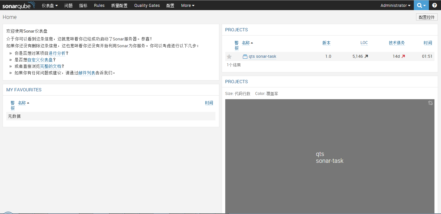
Task: Click the treemap link icon in corner
Action: (431, 103)
